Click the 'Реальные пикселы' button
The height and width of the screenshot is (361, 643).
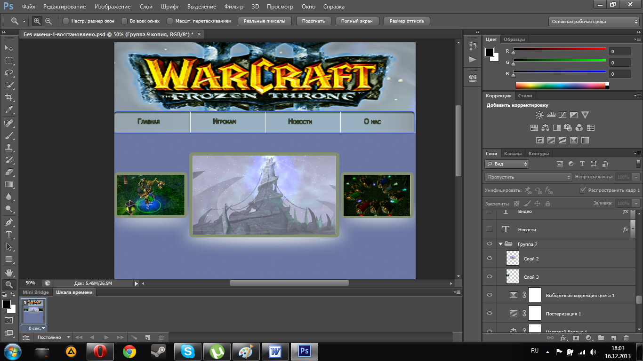(265, 21)
